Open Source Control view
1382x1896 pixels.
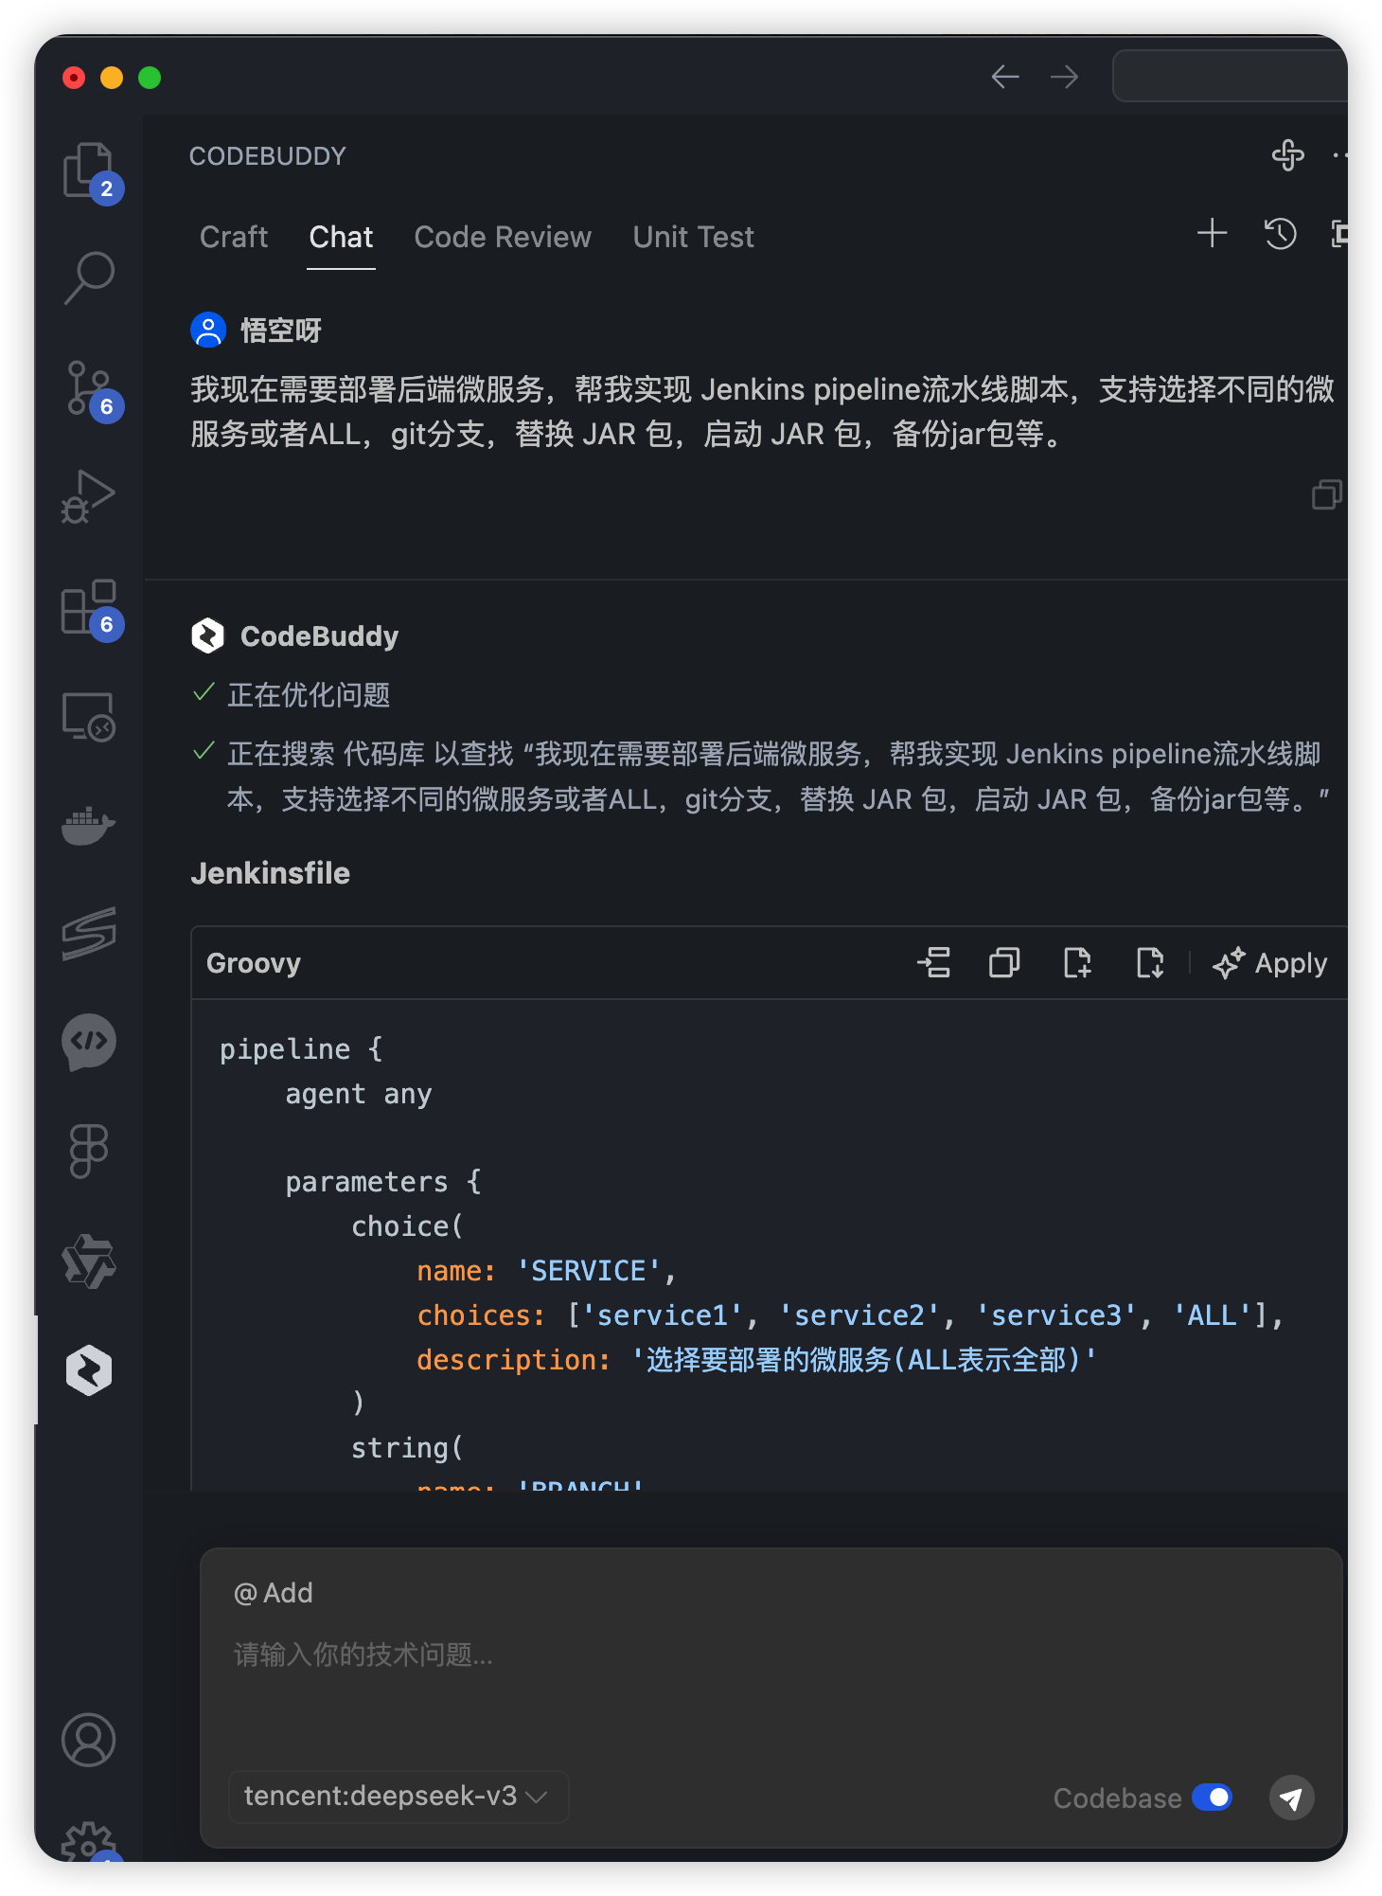(x=88, y=388)
